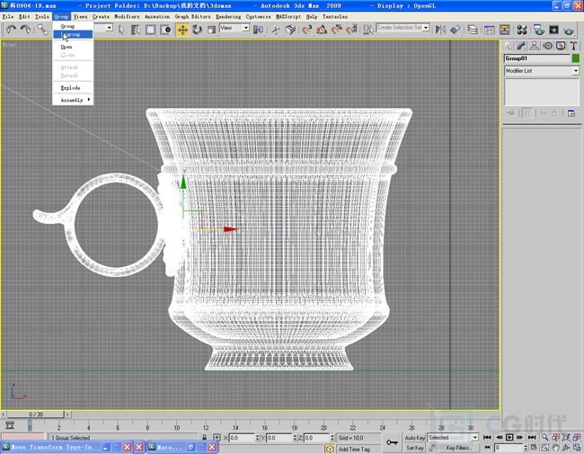Click the green object color swatch
Image resolution: width=584 pixels, height=454 pixels.
tap(576, 58)
